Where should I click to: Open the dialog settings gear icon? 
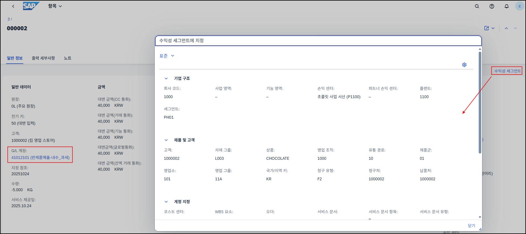coord(464,65)
